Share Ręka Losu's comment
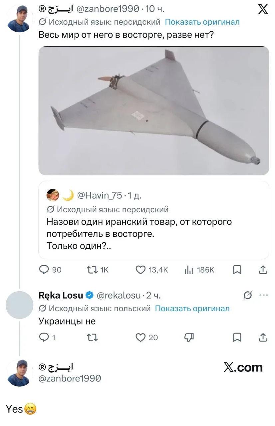275x426 pixels. coord(263,337)
